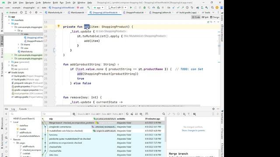Open the app run configuration dropdown
Screen dimensions: 280x157
click(x=98, y=8)
